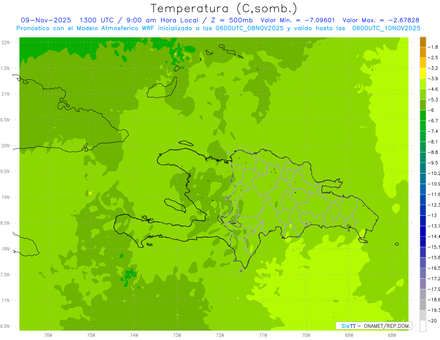Viewport: 440px width, 340px height.
Task: Click the 21N latitude tick label
Action: tap(6, 94)
